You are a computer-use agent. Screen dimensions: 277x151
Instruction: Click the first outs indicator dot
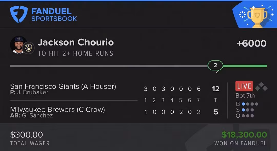(243, 116)
